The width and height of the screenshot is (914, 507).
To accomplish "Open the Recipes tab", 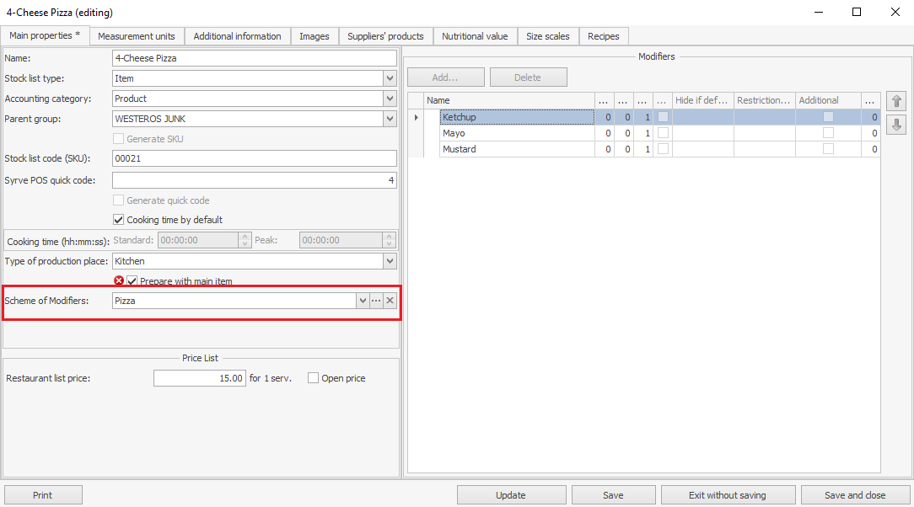I will pyautogui.click(x=604, y=36).
